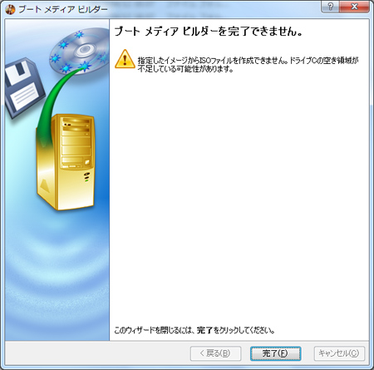Click the < 戻る(B) back button

pyautogui.click(x=215, y=353)
